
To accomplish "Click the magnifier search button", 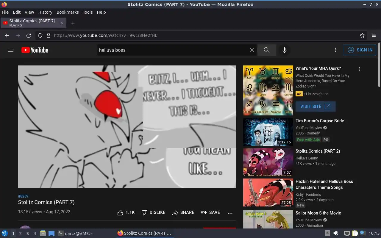I will click(x=267, y=50).
